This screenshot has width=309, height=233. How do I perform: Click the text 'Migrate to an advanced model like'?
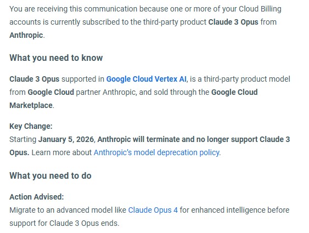68,210
